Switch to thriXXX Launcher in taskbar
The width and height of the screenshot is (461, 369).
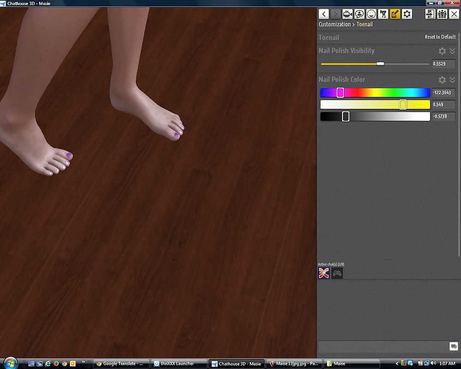tap(177, 363)
